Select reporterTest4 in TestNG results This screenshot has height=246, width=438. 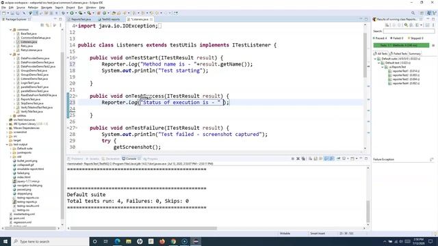[404, 83]
